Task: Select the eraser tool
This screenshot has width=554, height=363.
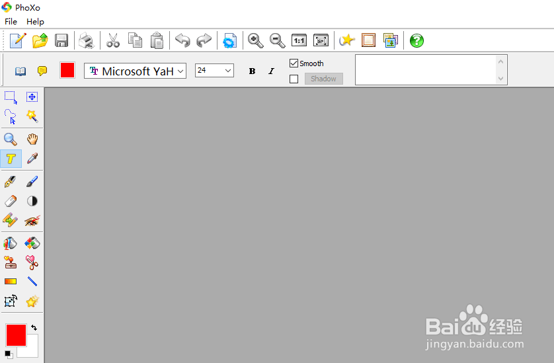Action: (x=11, y=201)
